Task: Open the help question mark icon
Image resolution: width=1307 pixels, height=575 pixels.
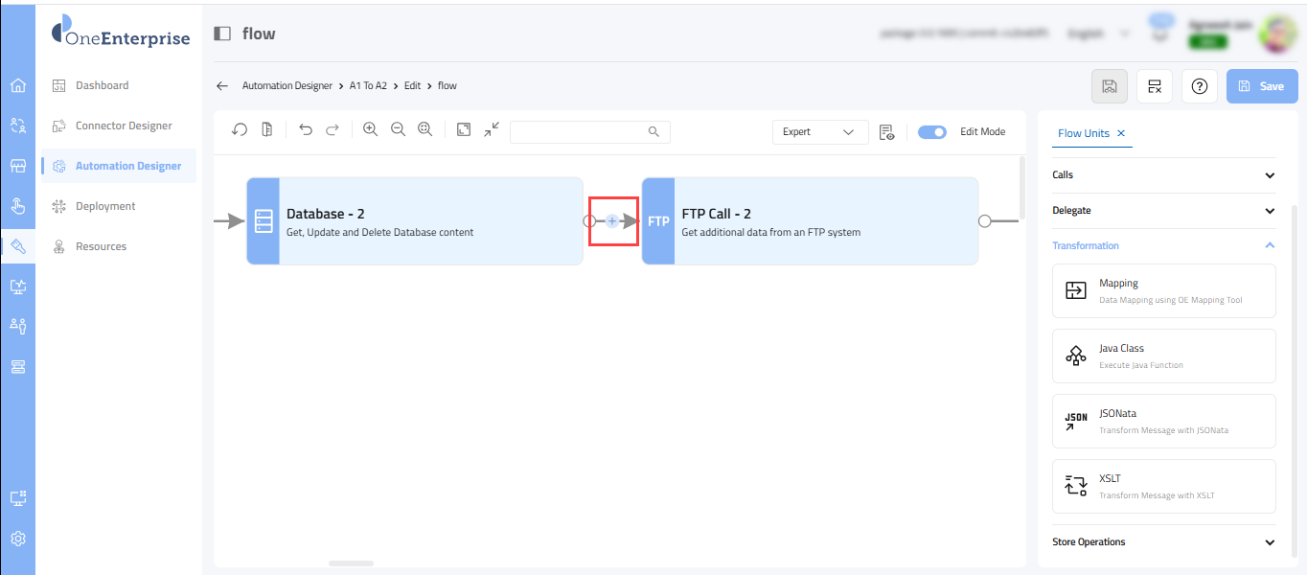Action: [x=1199, y=86]
